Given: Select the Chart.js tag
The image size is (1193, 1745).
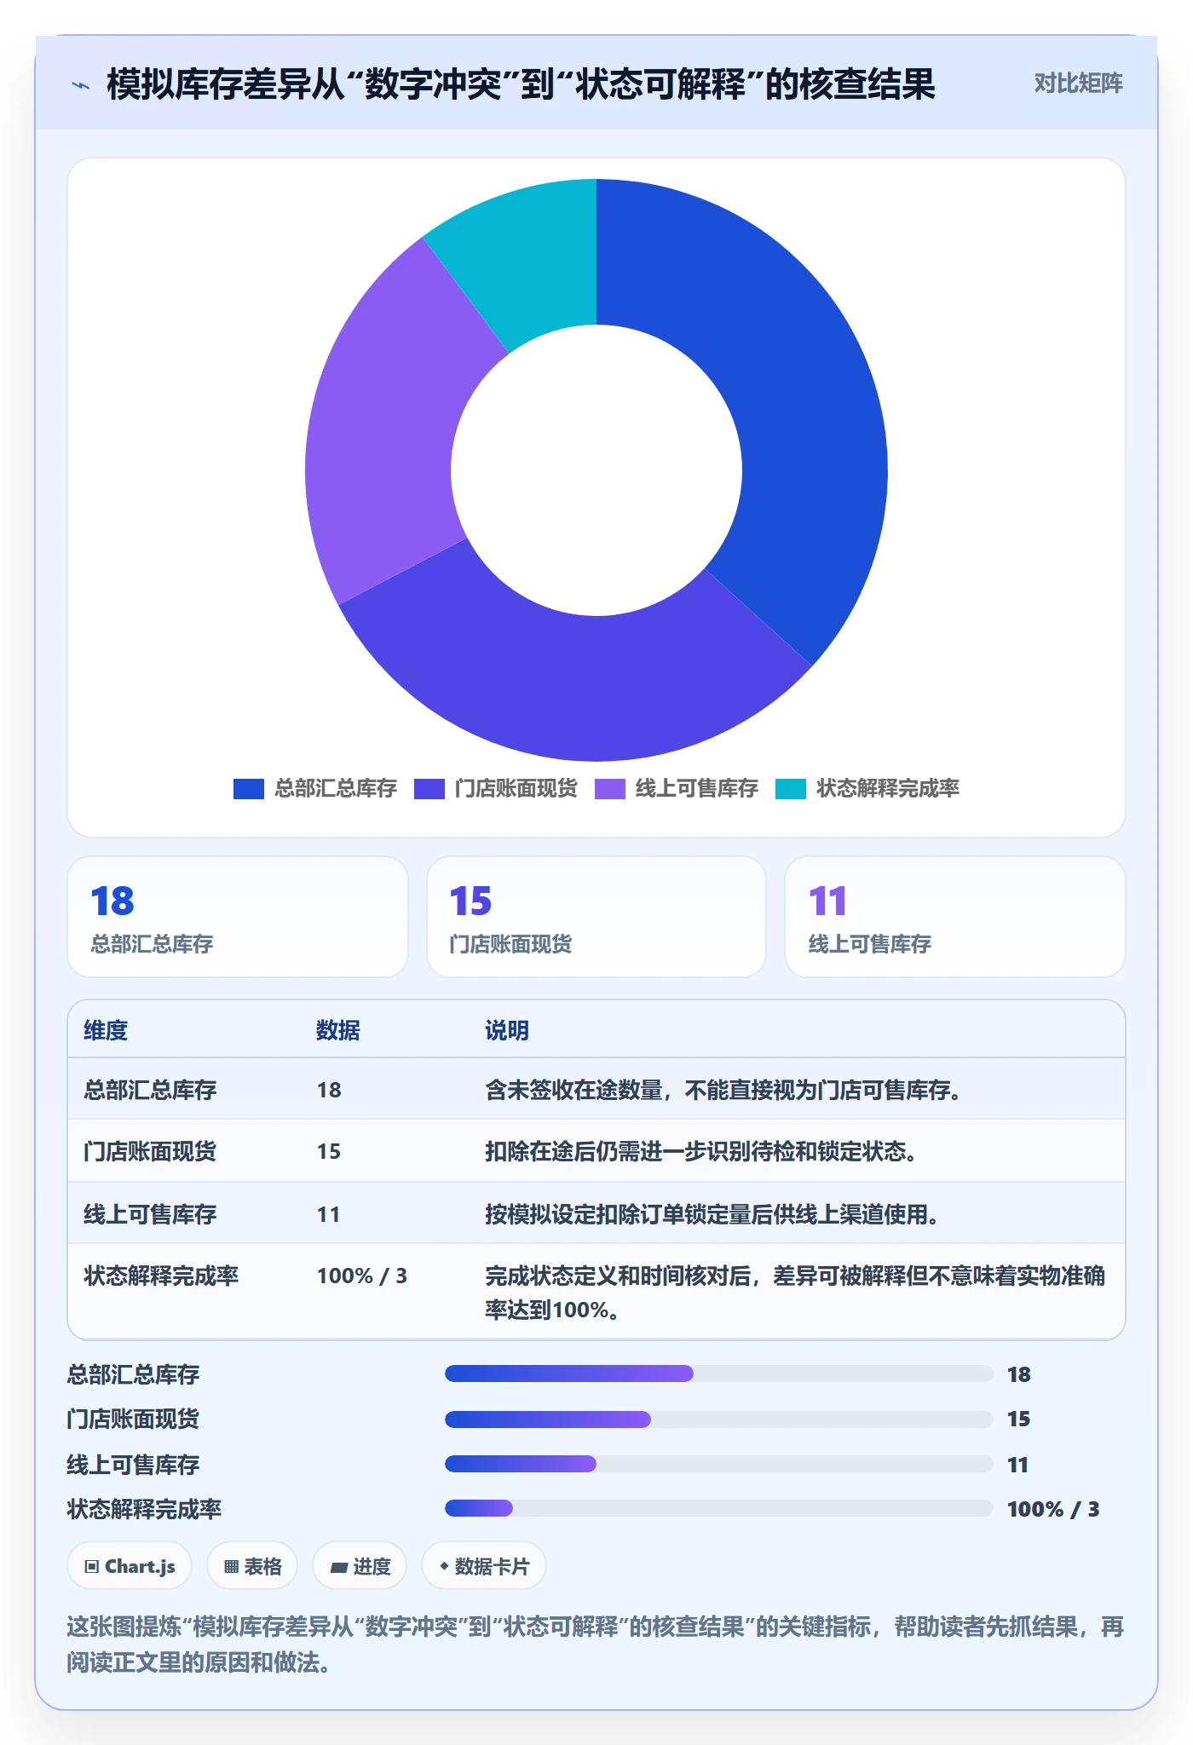Looking at the screenshot, I should [130, 1566].
